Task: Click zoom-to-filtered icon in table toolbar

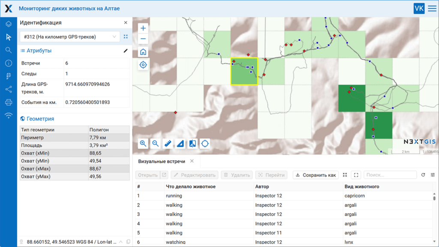Action: point(345,175)
